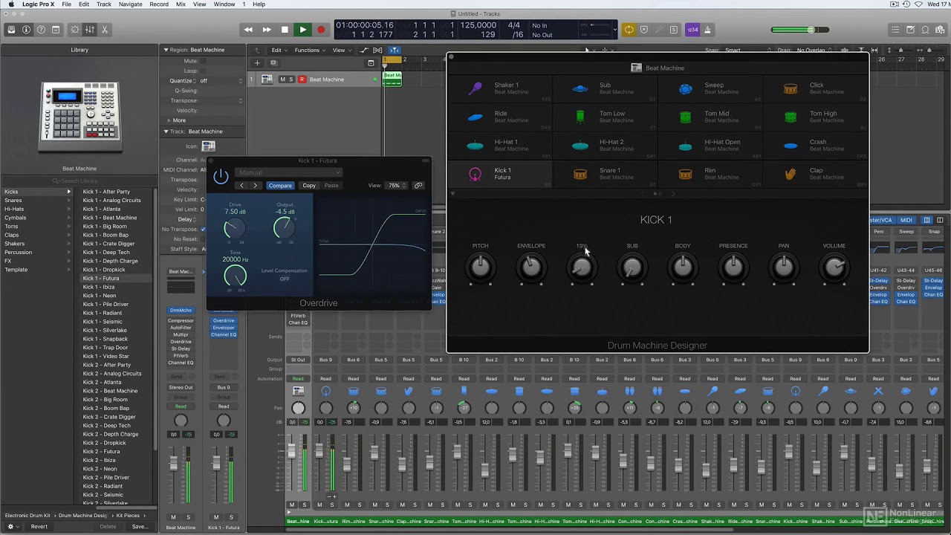Click Save... button in library

click(140, 526)
